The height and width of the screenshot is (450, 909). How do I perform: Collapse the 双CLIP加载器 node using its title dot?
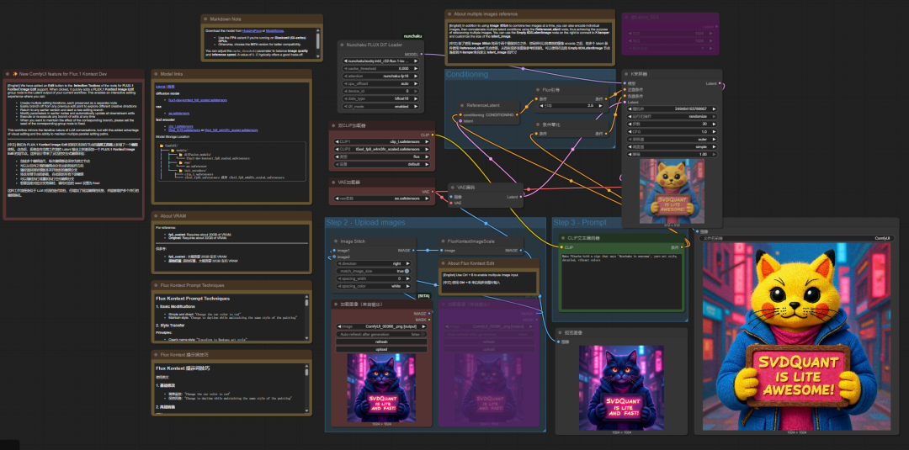tap(333, 125)
